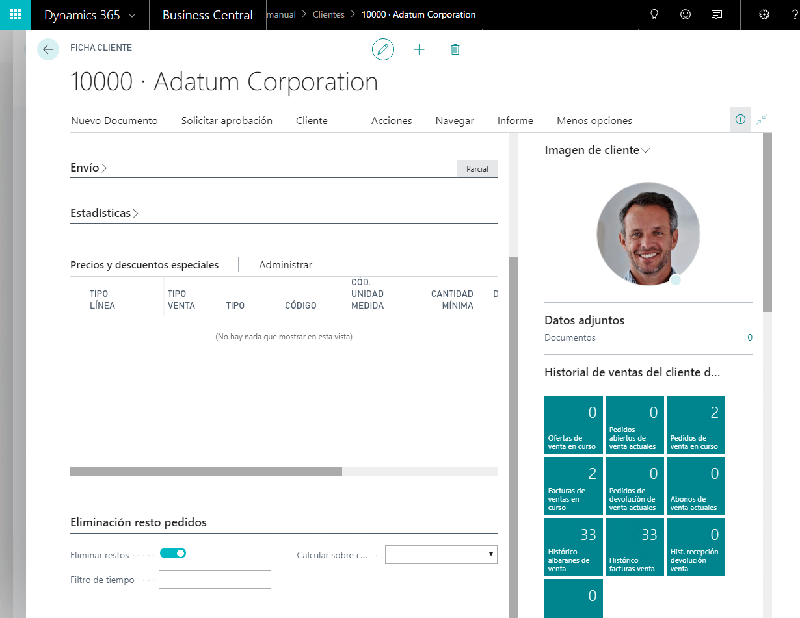
Task: Open the settings gear icon
Action: pos(764,15)
